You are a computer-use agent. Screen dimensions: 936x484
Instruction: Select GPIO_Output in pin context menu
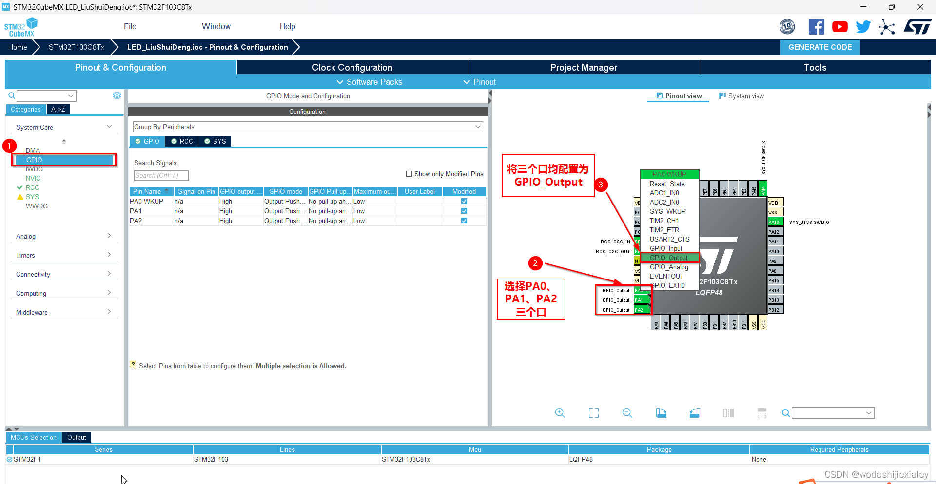[x=669, y=258]
